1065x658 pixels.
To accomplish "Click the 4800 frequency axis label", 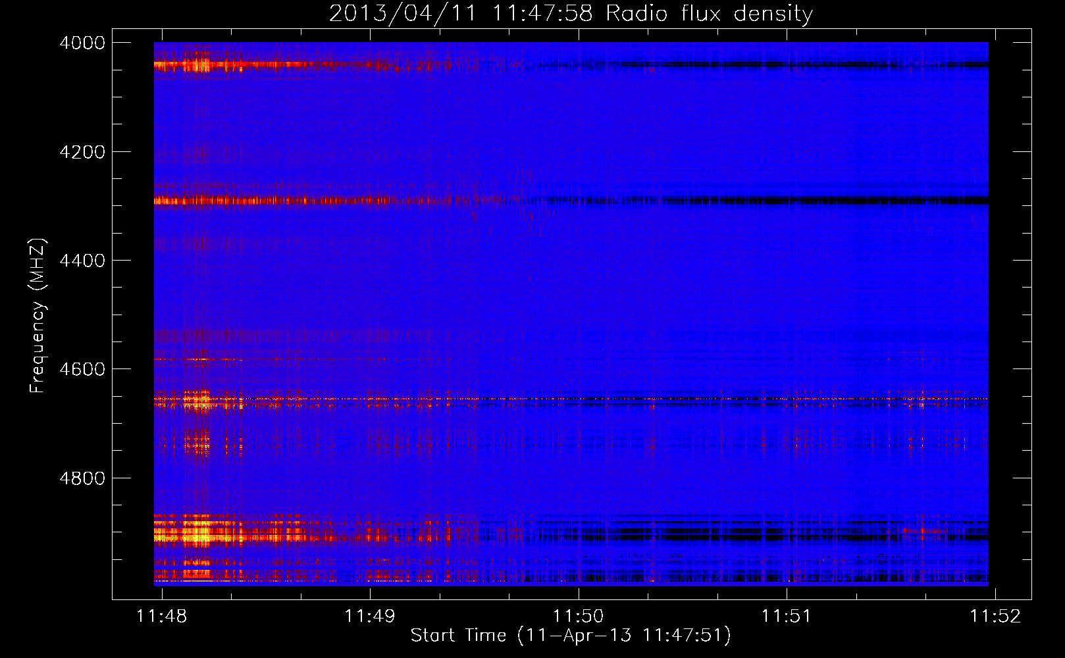I will (x=82, y=478).
